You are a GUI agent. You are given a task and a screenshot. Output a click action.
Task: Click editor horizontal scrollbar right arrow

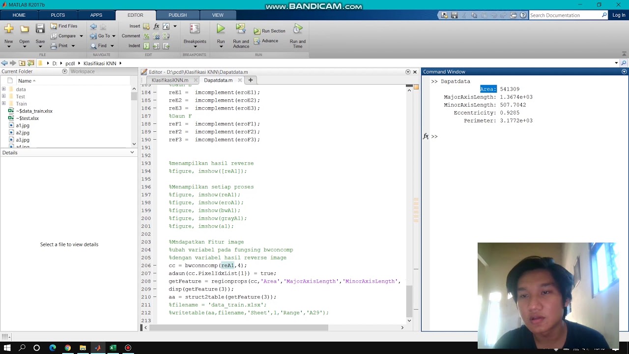click(402, 327)
